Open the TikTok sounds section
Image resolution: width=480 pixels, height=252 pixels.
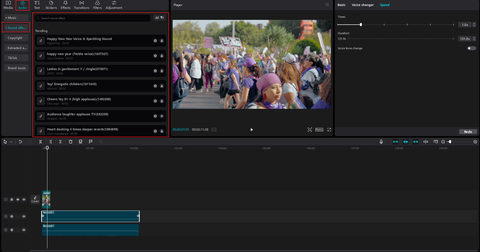tap(16, 58)
